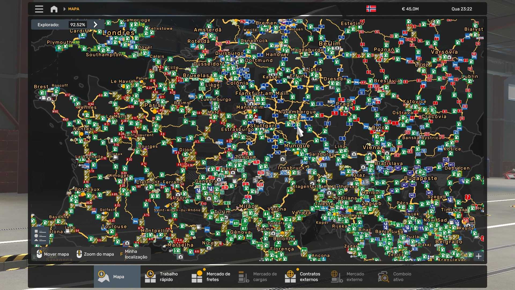
Task: Click the Comboio ativo icon
Action: 383,277
